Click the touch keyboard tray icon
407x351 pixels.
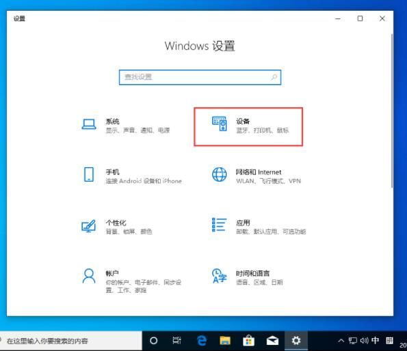pyautogui.click(x=389, y=340)
